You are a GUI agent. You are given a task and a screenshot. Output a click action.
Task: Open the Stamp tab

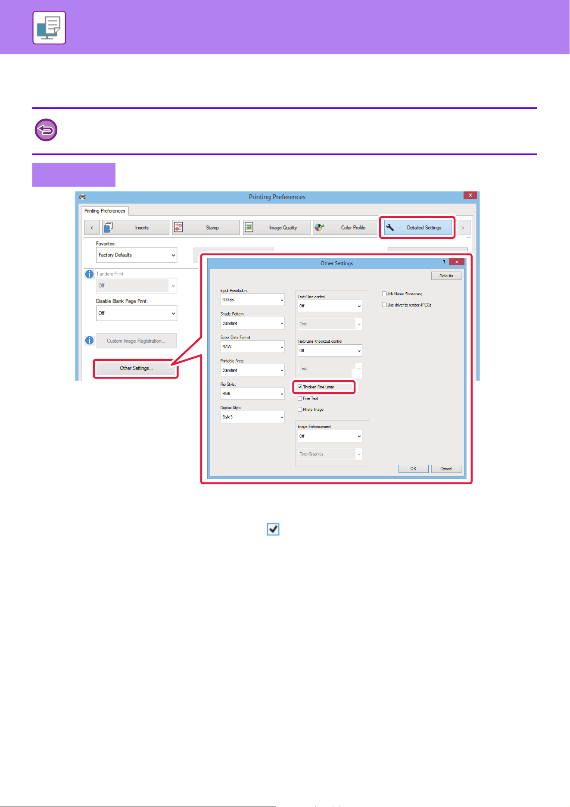point(206,228)
